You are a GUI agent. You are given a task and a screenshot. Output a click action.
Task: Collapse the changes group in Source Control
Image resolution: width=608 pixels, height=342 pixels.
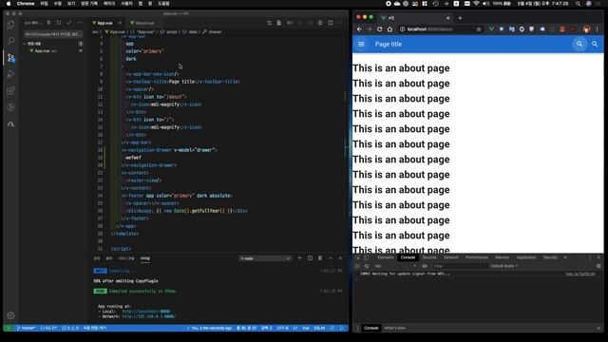tap(25, 44)
